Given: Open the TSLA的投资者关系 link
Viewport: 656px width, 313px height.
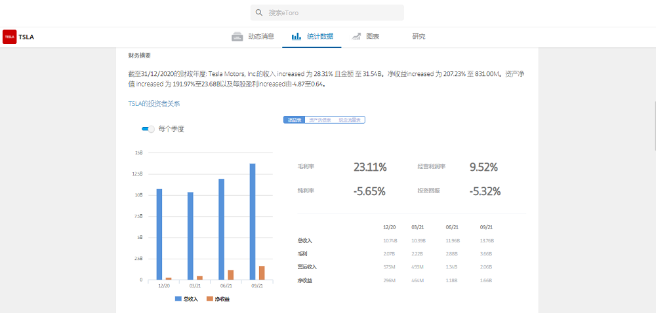Looking at the screenshot, I should tap(154, 104).
